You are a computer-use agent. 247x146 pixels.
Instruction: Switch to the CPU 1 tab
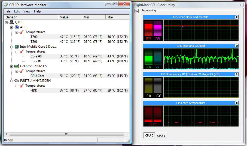tap(161, 135)
